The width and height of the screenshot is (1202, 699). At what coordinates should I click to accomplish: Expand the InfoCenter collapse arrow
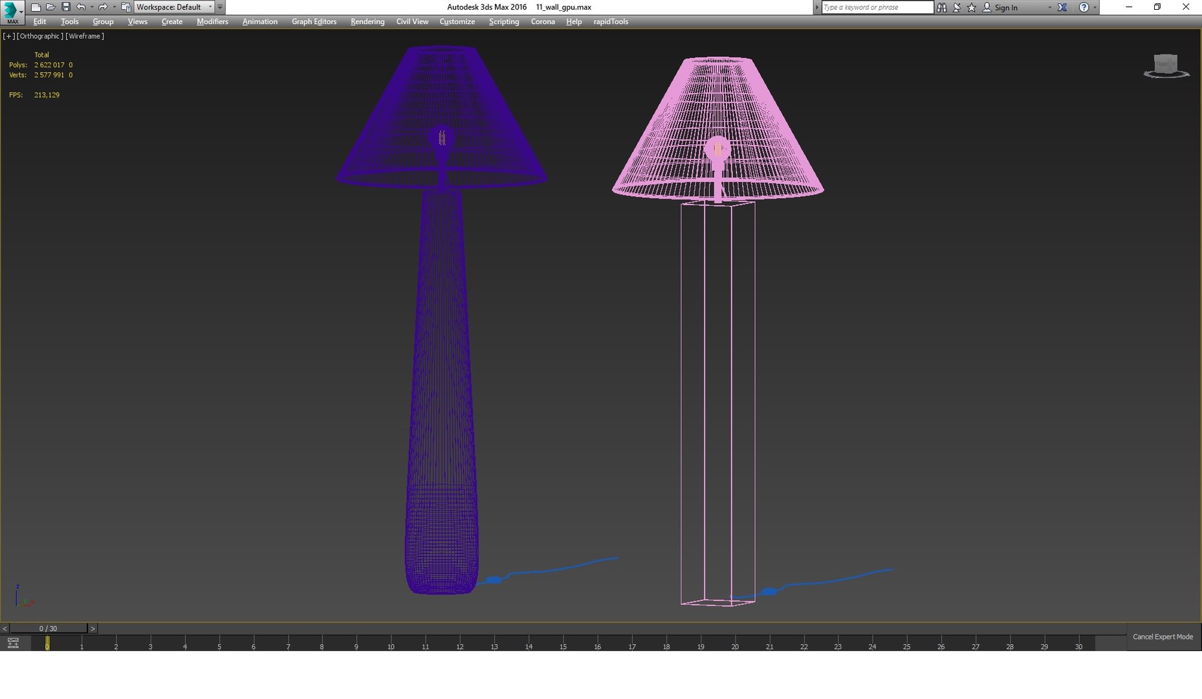coord(816,7)
